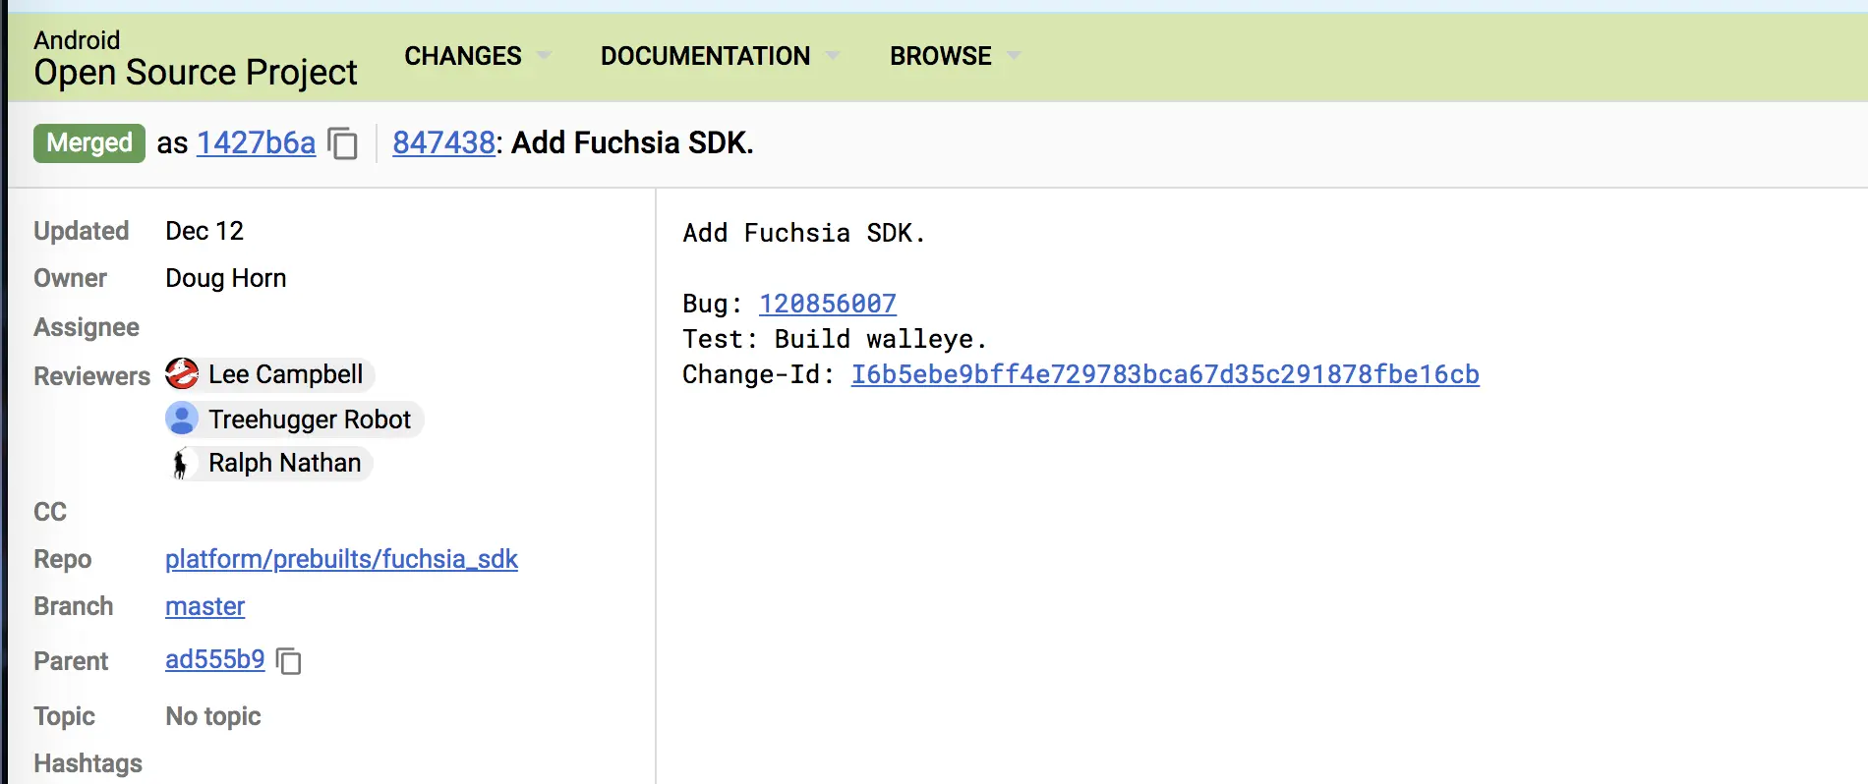Expand the DOCUMENTATION dropdown arrow
Screen dimensions: 1868x784
coord(833,56)
